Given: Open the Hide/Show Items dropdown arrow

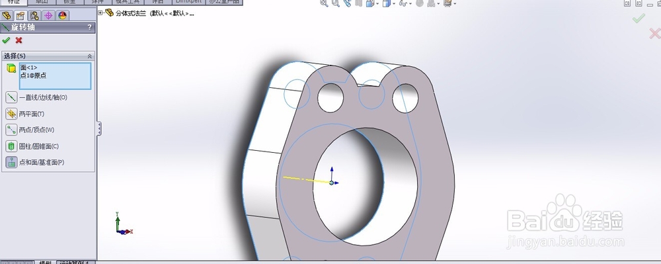Looking at the screenshot, I should pos(411,4).
